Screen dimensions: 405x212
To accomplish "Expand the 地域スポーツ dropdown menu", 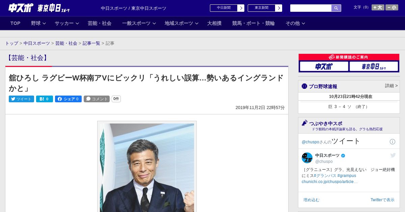I will click(x=181, y=23).
